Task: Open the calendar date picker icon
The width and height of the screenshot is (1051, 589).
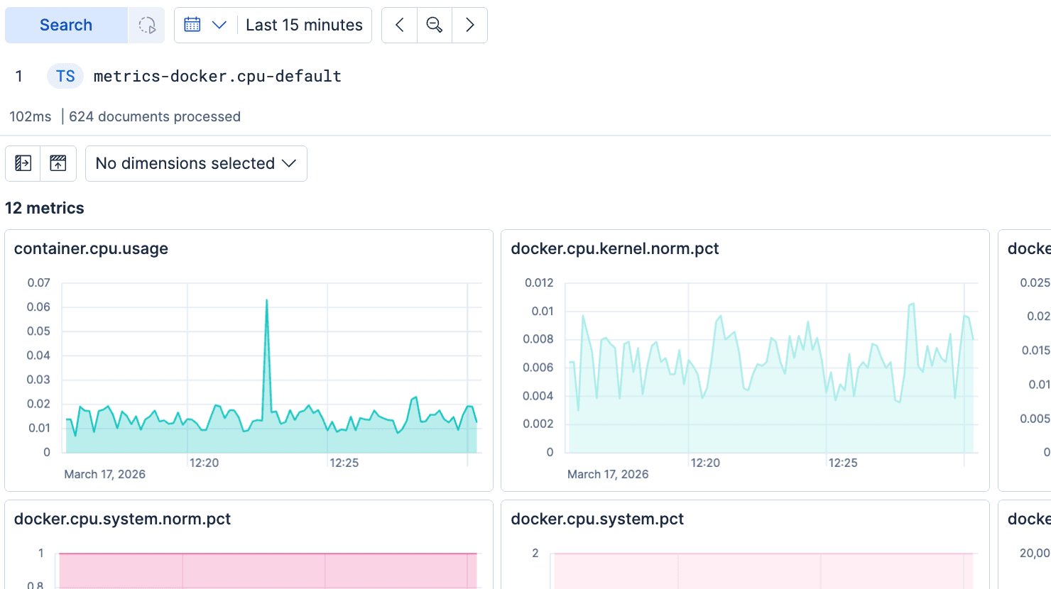Action: pyautogui.click(x=192, y=24)
